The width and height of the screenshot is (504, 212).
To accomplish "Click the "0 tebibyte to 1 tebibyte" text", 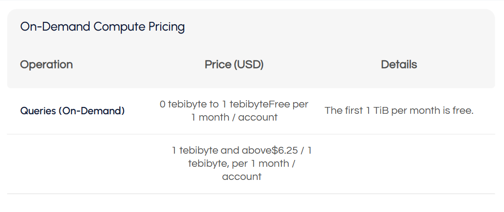I will [214, 105].
